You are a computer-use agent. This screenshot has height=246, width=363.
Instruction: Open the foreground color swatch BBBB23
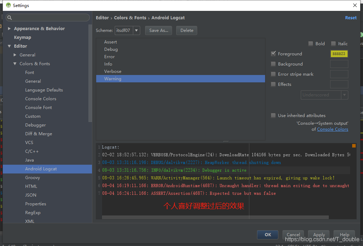click(339, 54)
